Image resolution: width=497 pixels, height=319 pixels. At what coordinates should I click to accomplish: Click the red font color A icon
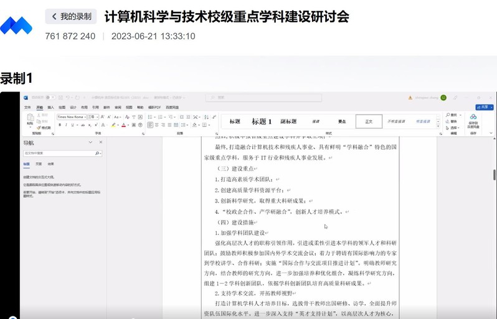124,125
